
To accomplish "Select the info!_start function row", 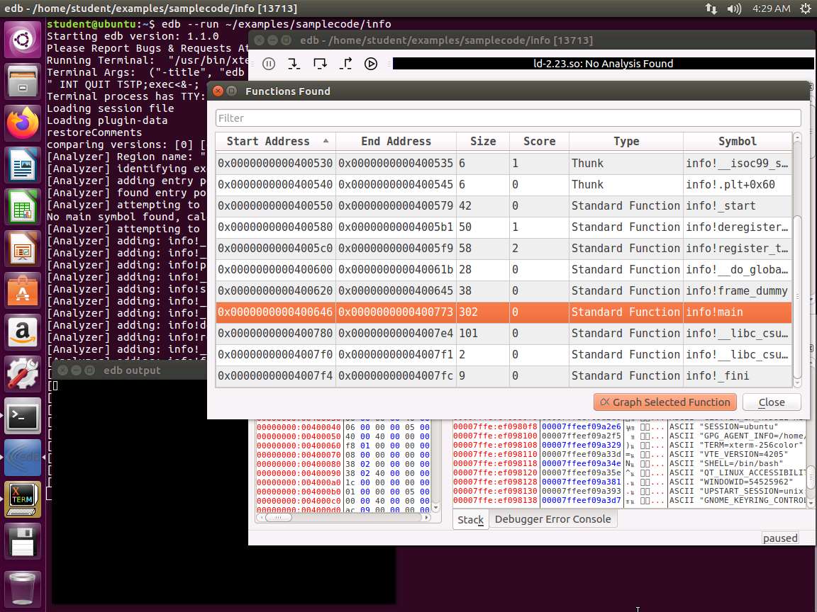I will tap(504, 205).
